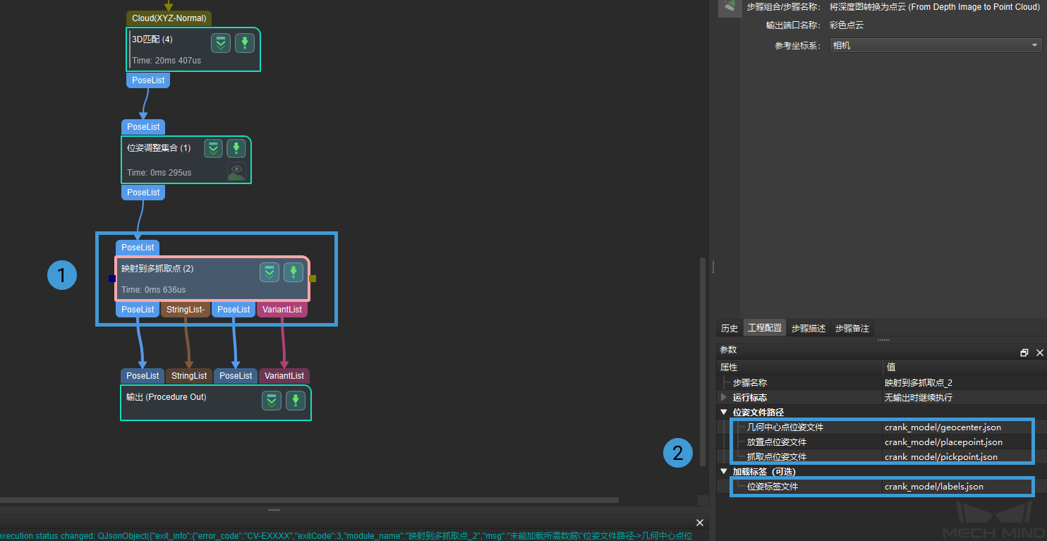1047x541 pixels.
Task: Collapse the 位姿文件路径 group
Action: [x=723, y=412]
